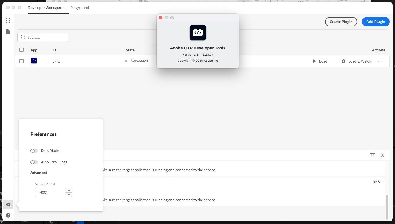
Task: Click the UXP Developer Tools logo icon
Action: (x=198, y=33)
